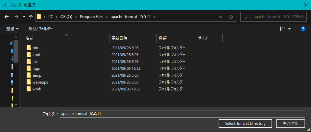Click the temp folder name
The width and height of the screenshot is (311, 132).
pos(37,75)
